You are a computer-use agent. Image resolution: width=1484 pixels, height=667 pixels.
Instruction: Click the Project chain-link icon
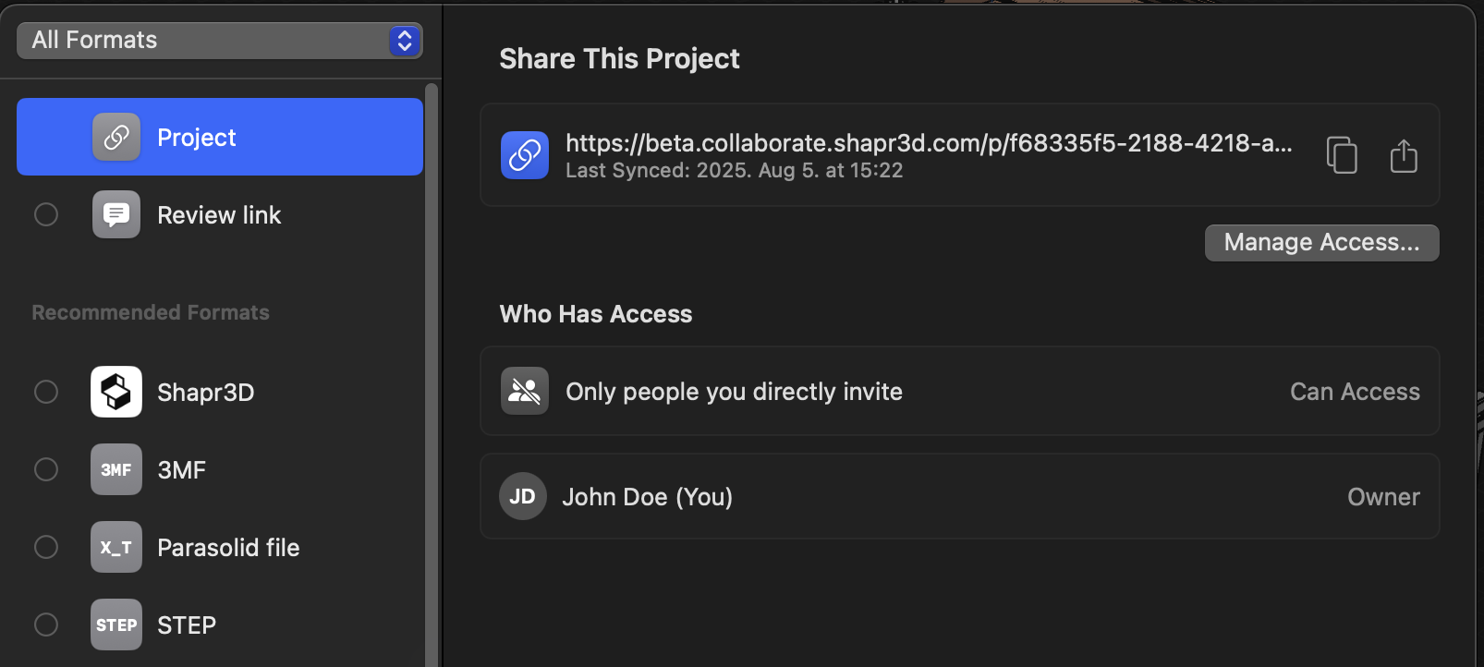tap(116, 137)
